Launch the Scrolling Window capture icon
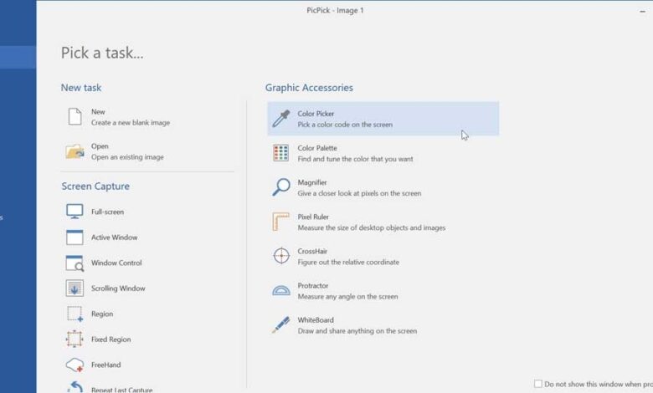 click(75, 288)
